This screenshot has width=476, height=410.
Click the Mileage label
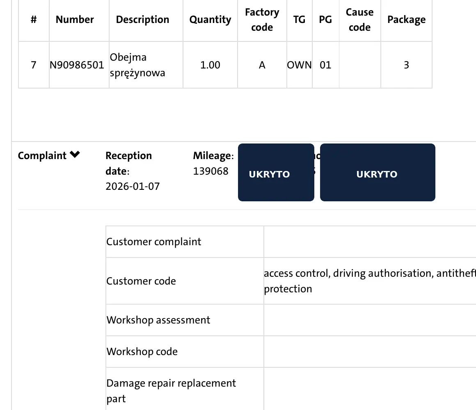click(x=213, y=155)
